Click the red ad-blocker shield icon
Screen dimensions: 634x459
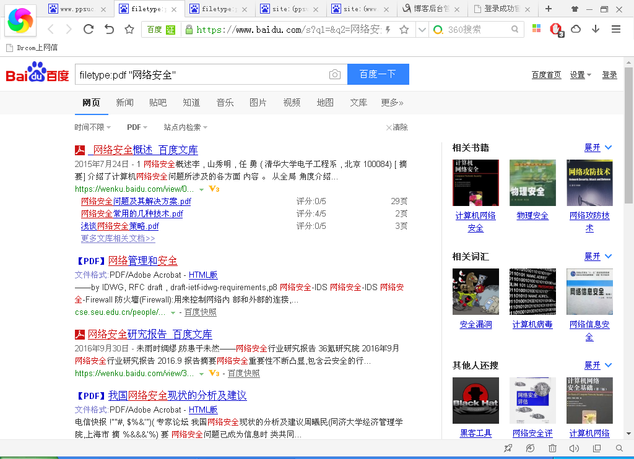point(557,29)
